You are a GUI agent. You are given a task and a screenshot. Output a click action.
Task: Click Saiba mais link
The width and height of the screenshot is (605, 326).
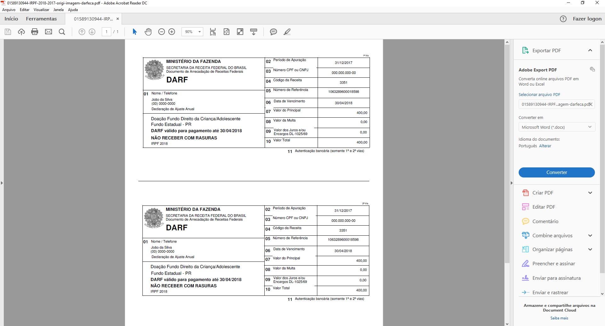(x=559, y=318)
